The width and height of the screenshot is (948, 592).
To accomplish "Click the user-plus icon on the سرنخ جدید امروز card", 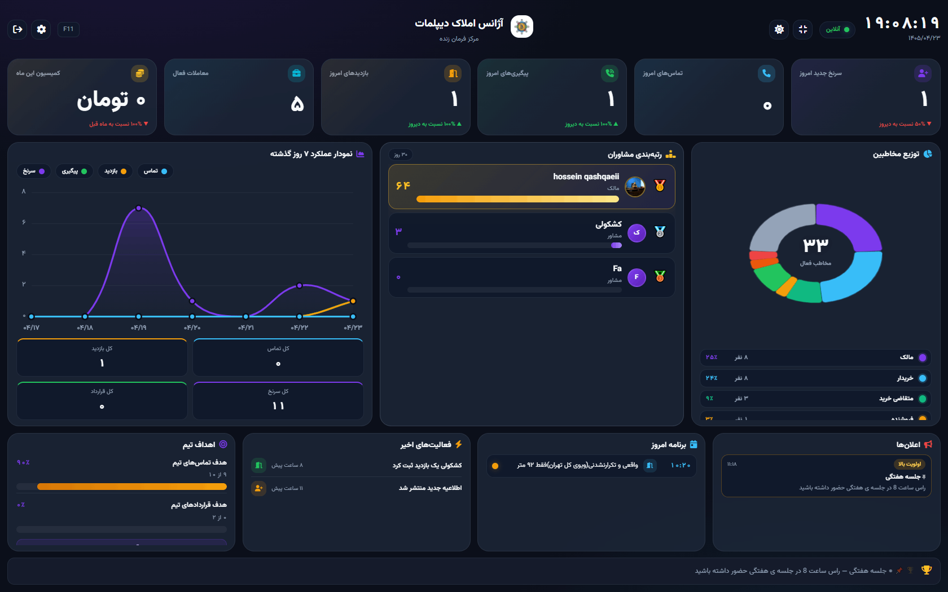I will pos(923,73).
